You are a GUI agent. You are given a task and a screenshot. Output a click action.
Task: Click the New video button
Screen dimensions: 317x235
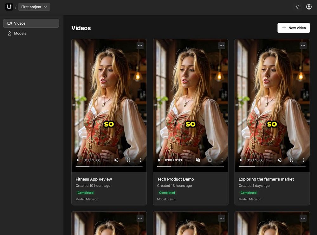pyautogui.click(x=294, y=28)
